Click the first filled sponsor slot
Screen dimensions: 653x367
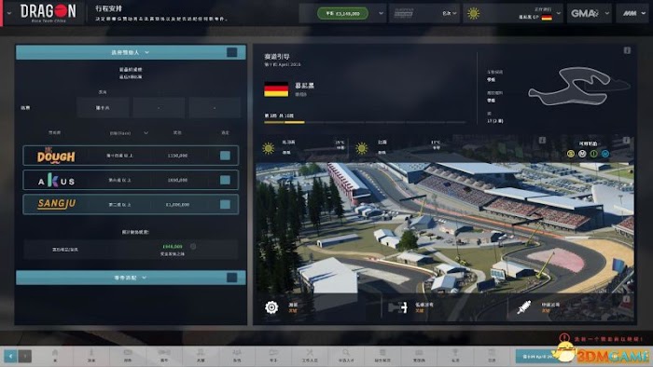pyautogui.click(x=103, y=108)
